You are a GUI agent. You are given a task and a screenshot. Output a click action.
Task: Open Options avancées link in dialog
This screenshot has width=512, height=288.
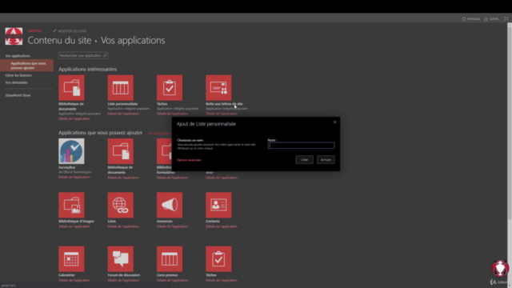(x=189, y=160)
